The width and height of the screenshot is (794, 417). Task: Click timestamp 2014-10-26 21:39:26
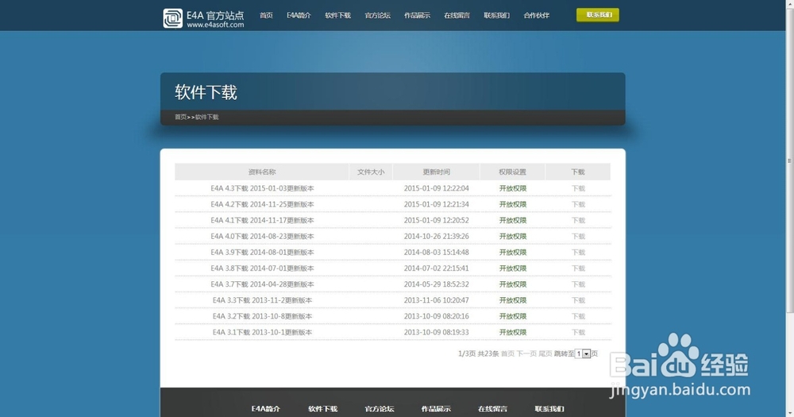click(437, 236)
